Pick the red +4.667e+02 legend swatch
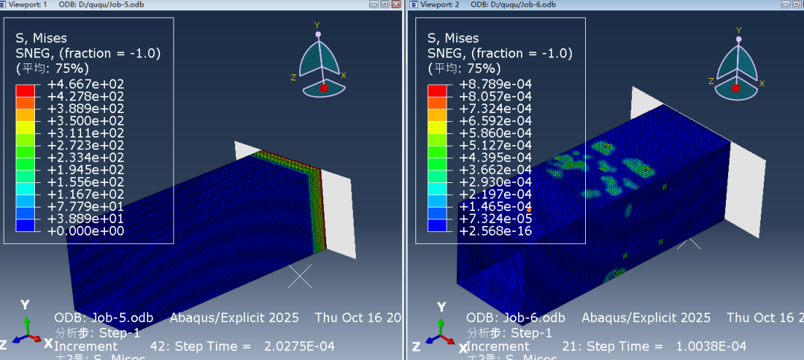The width and height of the screenshot is (804, 360). click(x=25, y=91)
